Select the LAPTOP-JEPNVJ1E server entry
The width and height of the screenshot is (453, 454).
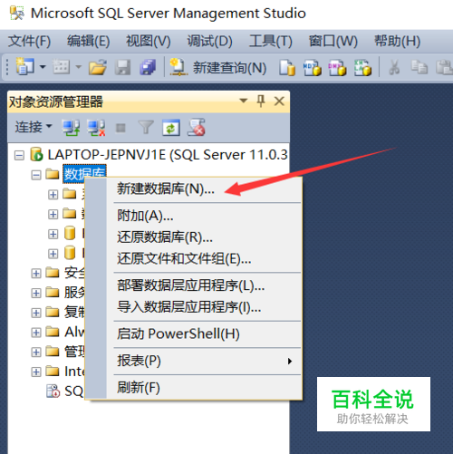[168, 155]
